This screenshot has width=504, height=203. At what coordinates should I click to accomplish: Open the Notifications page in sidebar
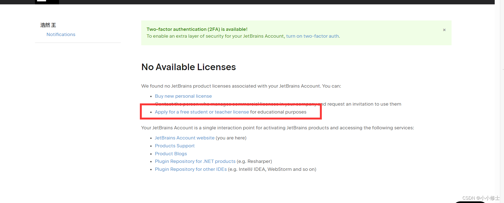pyautogui.click(x=61, y=34)
